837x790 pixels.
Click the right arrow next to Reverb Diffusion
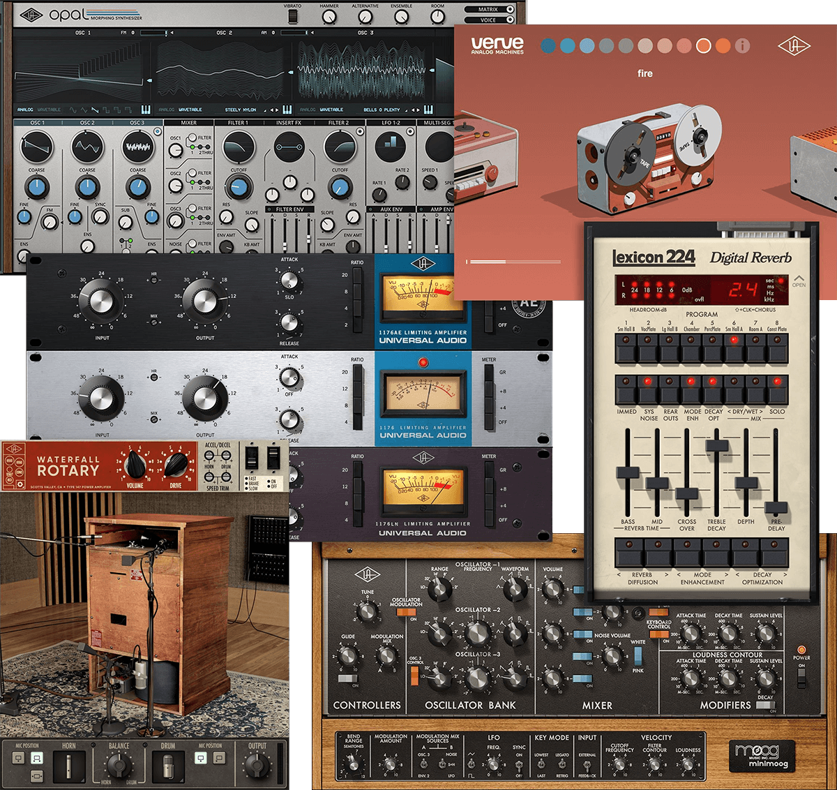click(x=666, y=575)
